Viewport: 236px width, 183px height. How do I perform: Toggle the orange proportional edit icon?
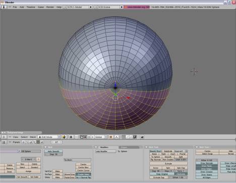[x=110, y=137]
